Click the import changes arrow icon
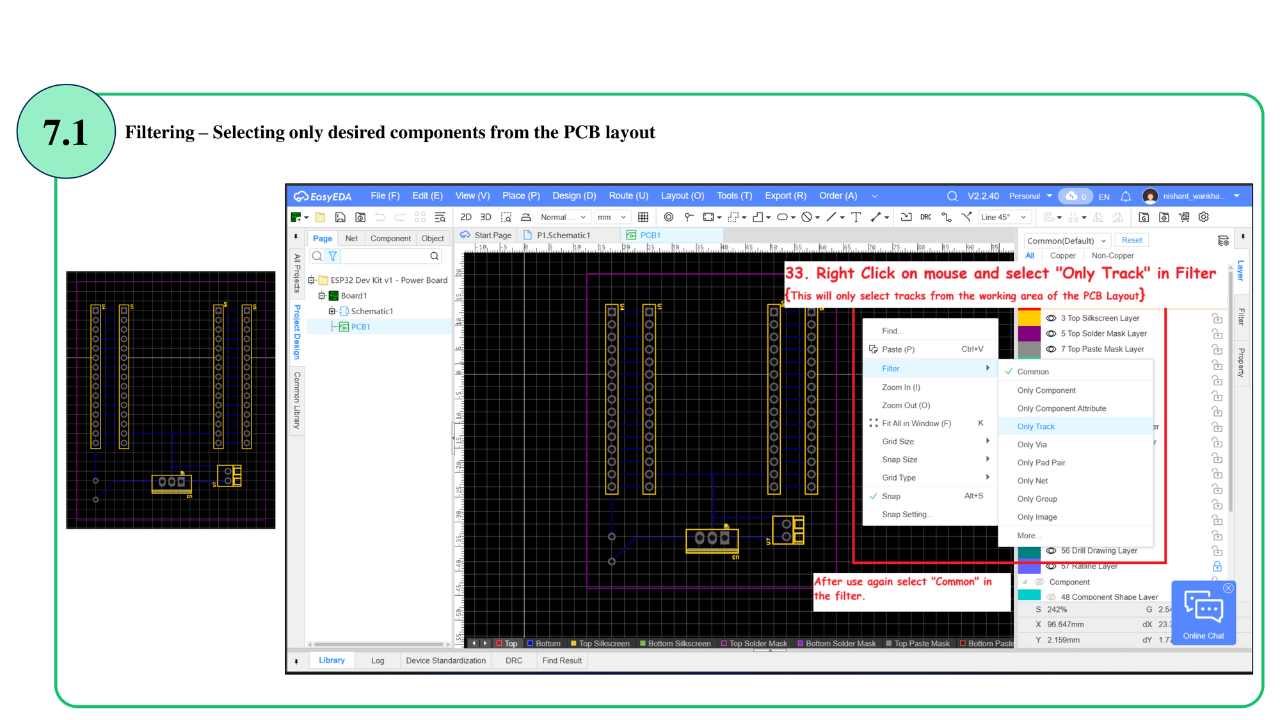This screenshot has width=1280, height=720. coord(906,217)
